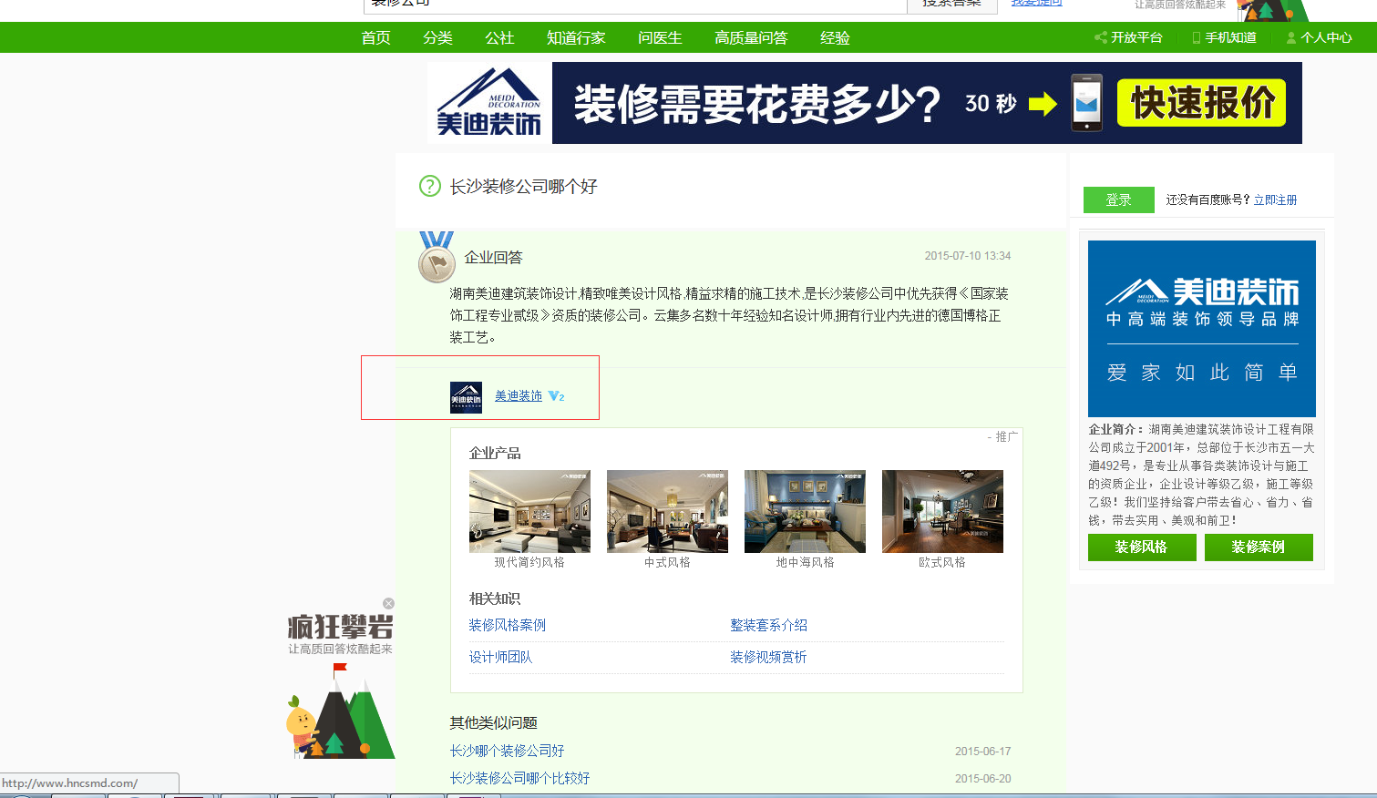Open 手机知道 in the top bar

point(1230,37)
